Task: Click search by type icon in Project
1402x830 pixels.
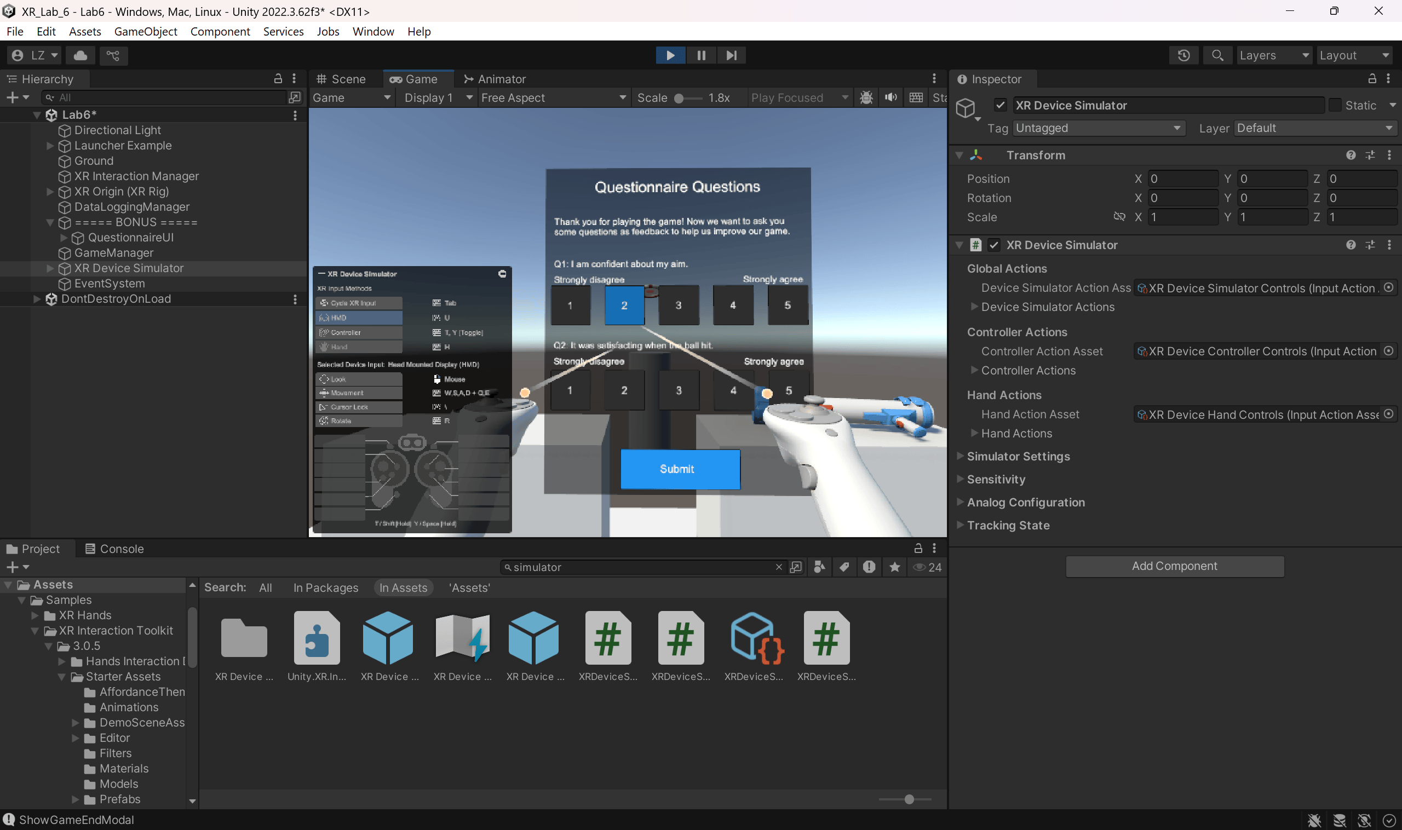Action: tap(820, 567)
